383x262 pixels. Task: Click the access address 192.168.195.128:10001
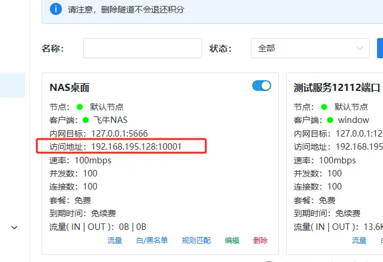[x=136, y=146]
